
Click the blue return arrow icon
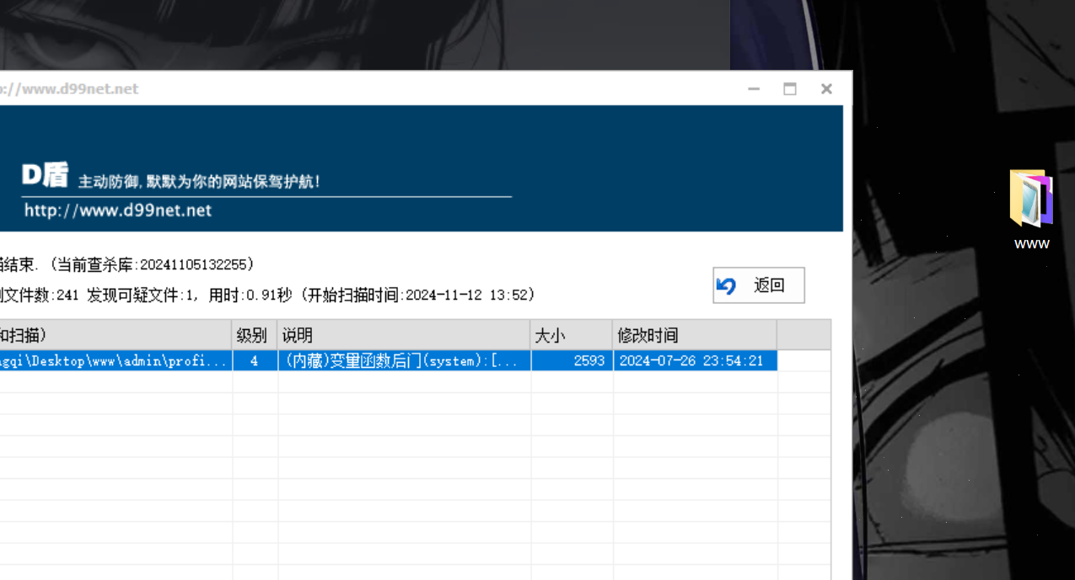[726, 286]
